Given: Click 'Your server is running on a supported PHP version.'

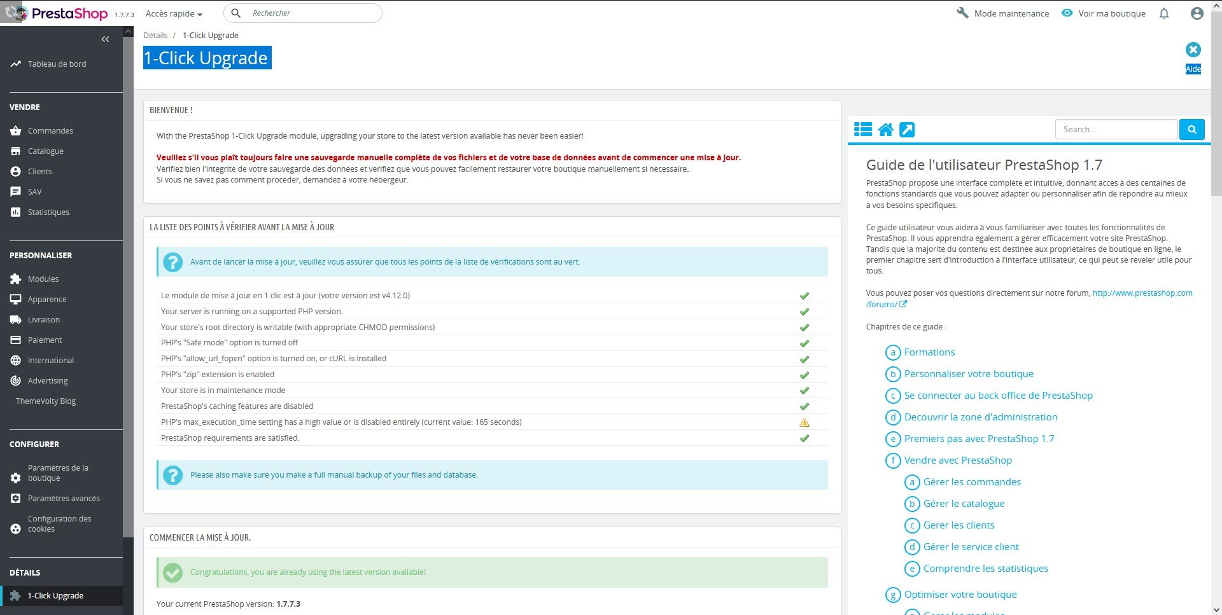Looking at the screenshot, I should click(x=251, y=312).
